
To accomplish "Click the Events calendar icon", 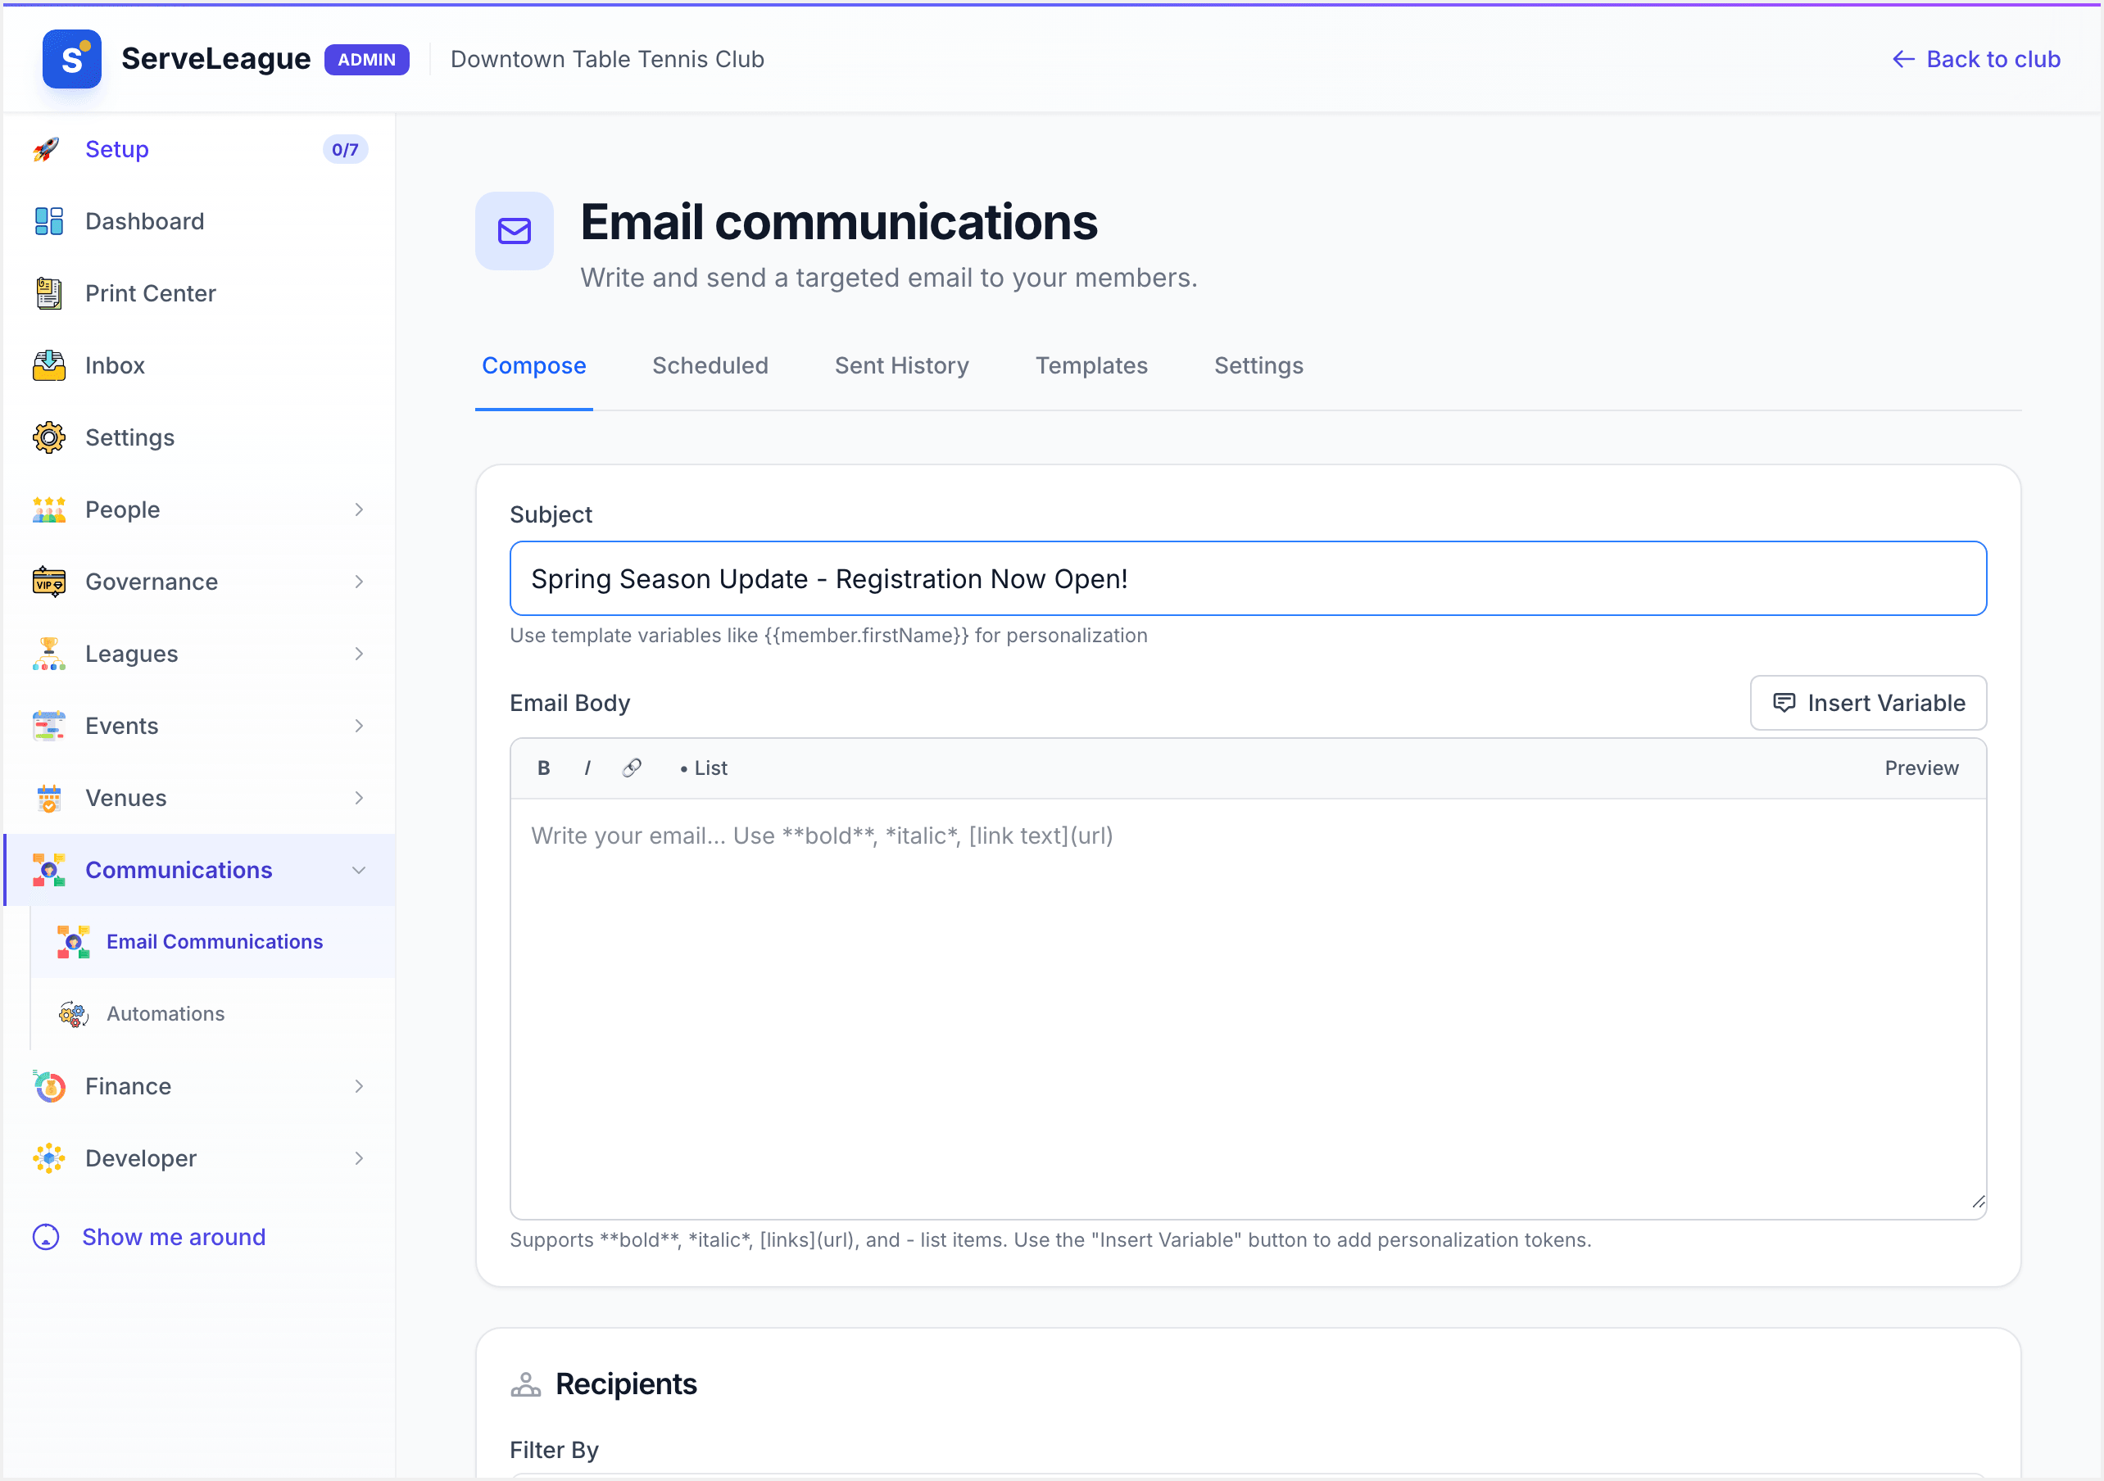I will (x=48, y=726).
